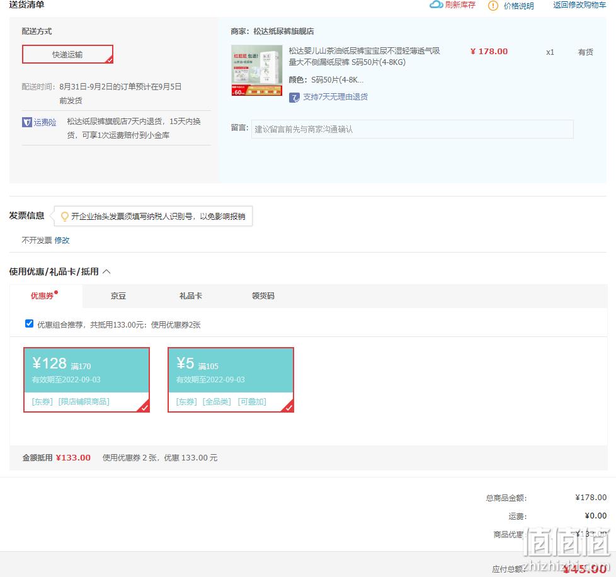Select 快递运输 delivery option
This screenshot has width=616, height=577.
(x=67, y=54)
